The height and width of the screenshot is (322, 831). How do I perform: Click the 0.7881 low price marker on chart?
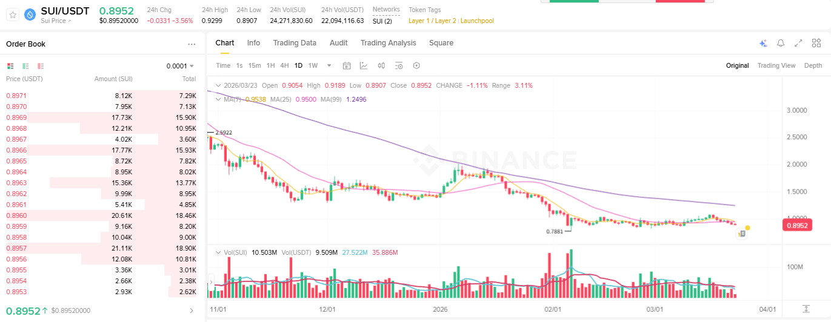point(555,231)
